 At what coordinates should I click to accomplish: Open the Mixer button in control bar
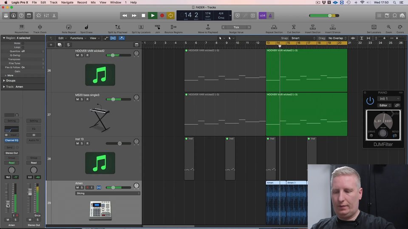pos(46,16)
